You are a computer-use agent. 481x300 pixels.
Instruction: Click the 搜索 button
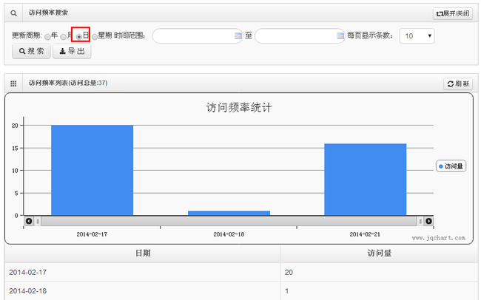click(31, 51)
